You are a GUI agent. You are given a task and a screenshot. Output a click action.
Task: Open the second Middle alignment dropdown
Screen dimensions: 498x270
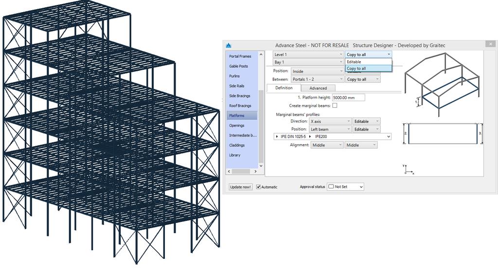click(x=361, y=145)
